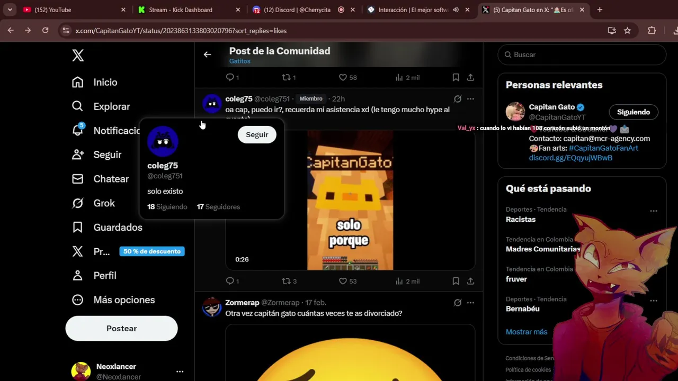Screen dimensions: 678x381
Task: Bookmark this page with star icon
Action: pos(627,31)
